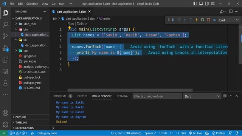242x136 pixels.
Task: Open the View menu
Action: (x=45, y=4)
